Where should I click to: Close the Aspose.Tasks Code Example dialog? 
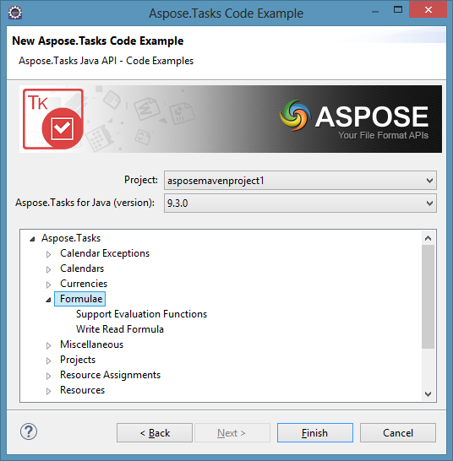[x=428, y=9]
